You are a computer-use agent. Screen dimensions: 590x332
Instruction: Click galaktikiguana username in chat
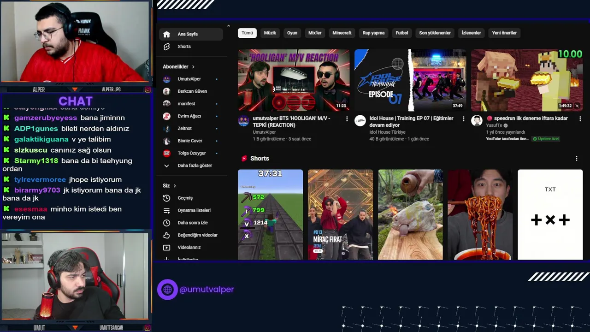click(41, 139)
